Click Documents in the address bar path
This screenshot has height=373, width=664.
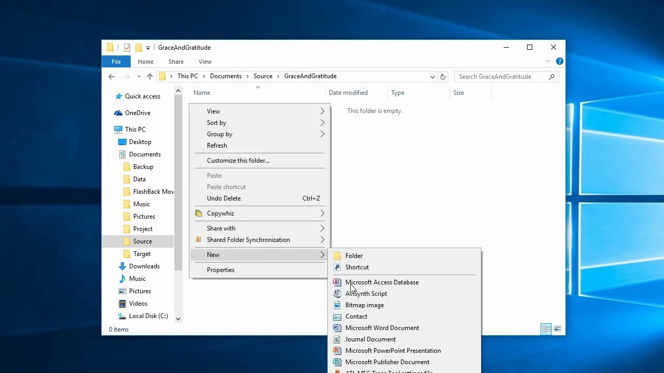[x=226, y=76]
